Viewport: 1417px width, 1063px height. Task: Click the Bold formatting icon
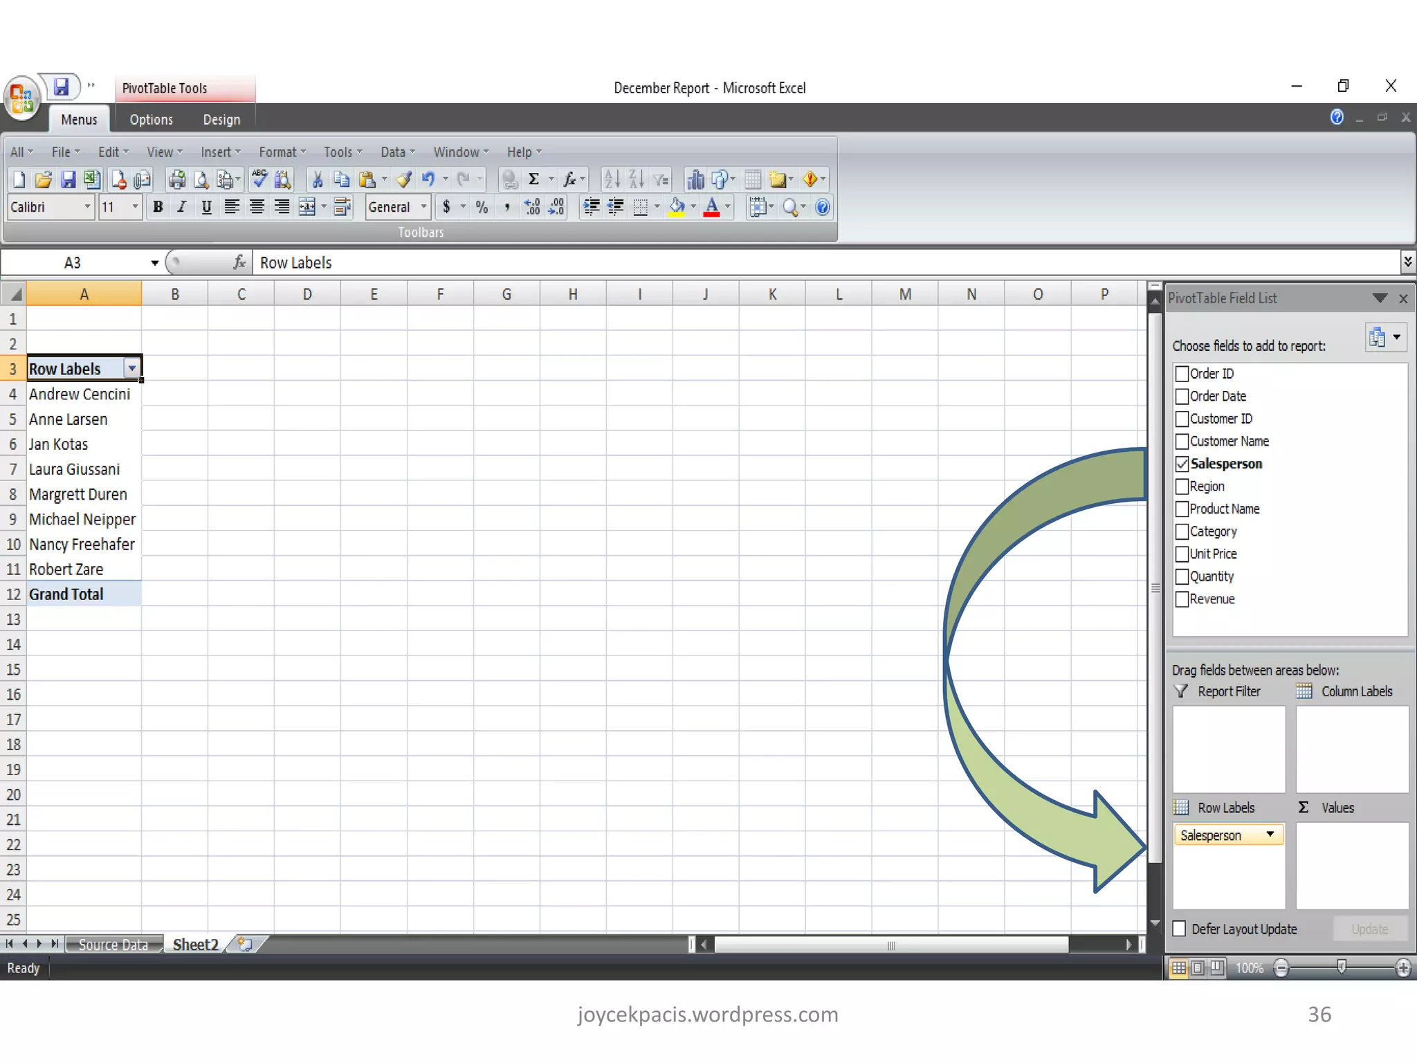158,207
